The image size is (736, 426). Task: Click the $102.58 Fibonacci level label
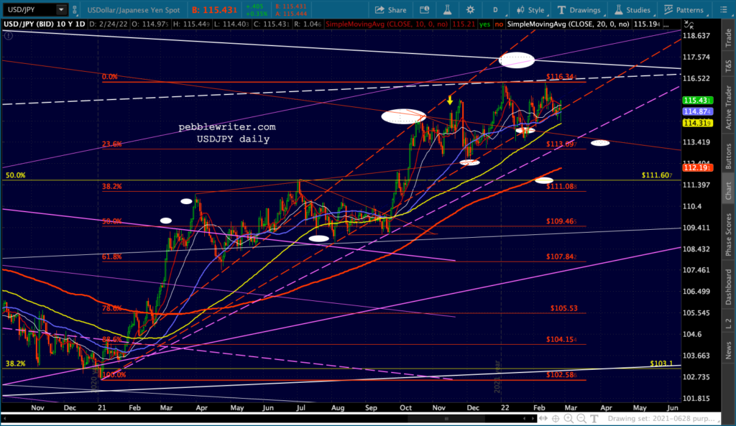[561, 375]
